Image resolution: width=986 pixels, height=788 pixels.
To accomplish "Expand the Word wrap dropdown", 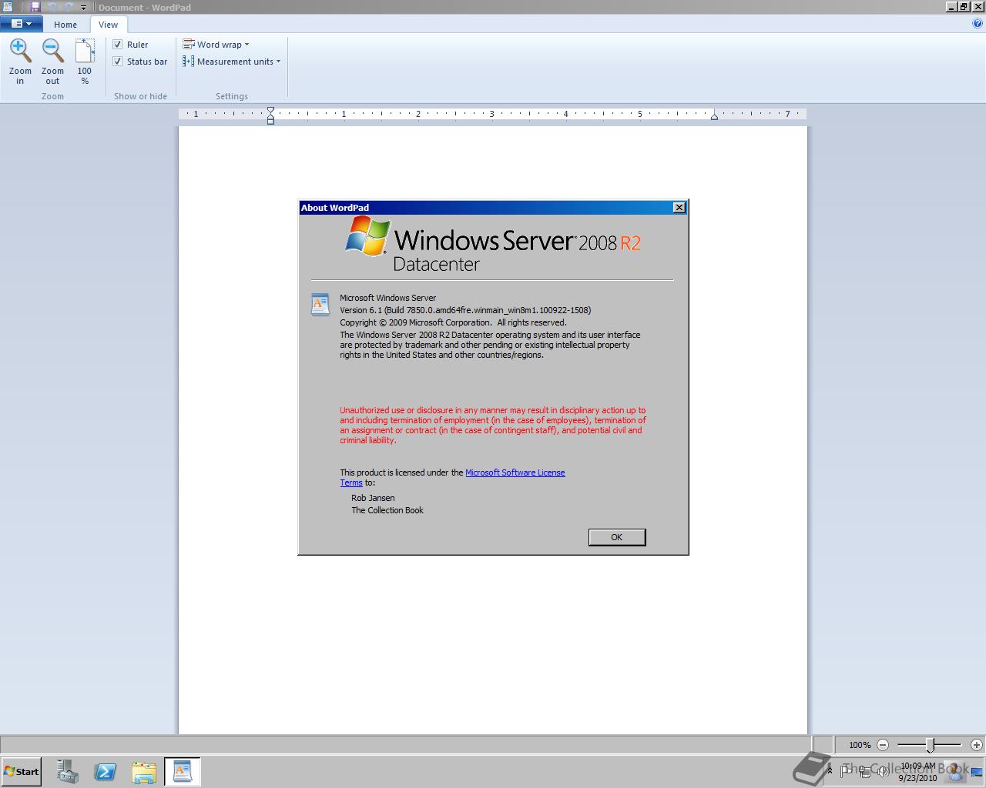I will [216, 45].
